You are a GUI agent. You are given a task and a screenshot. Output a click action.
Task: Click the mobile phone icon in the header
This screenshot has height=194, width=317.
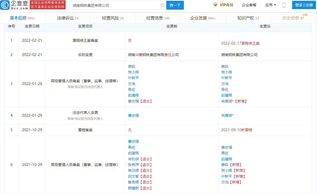[284, 5]
